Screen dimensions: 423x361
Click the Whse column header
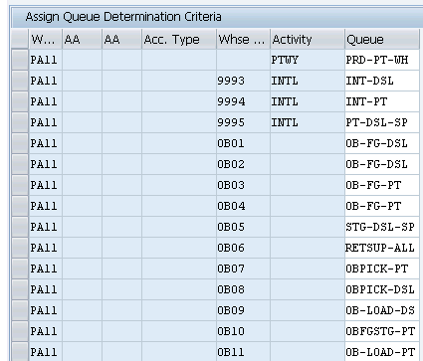pyautogui.click(x=243, y=39)
